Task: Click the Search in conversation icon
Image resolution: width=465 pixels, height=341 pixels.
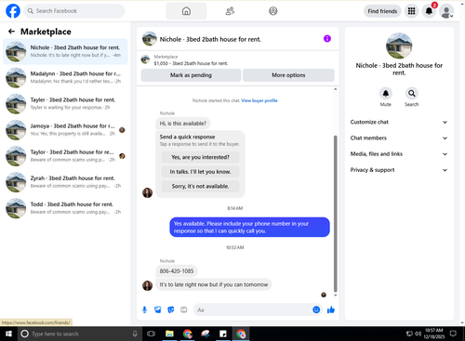Action: (x=412, y=93)
